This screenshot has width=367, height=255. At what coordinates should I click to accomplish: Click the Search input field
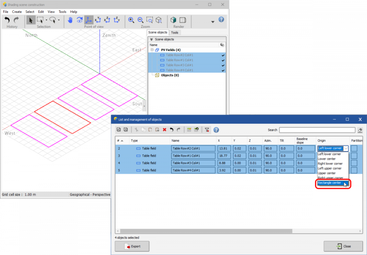(317, 130)
